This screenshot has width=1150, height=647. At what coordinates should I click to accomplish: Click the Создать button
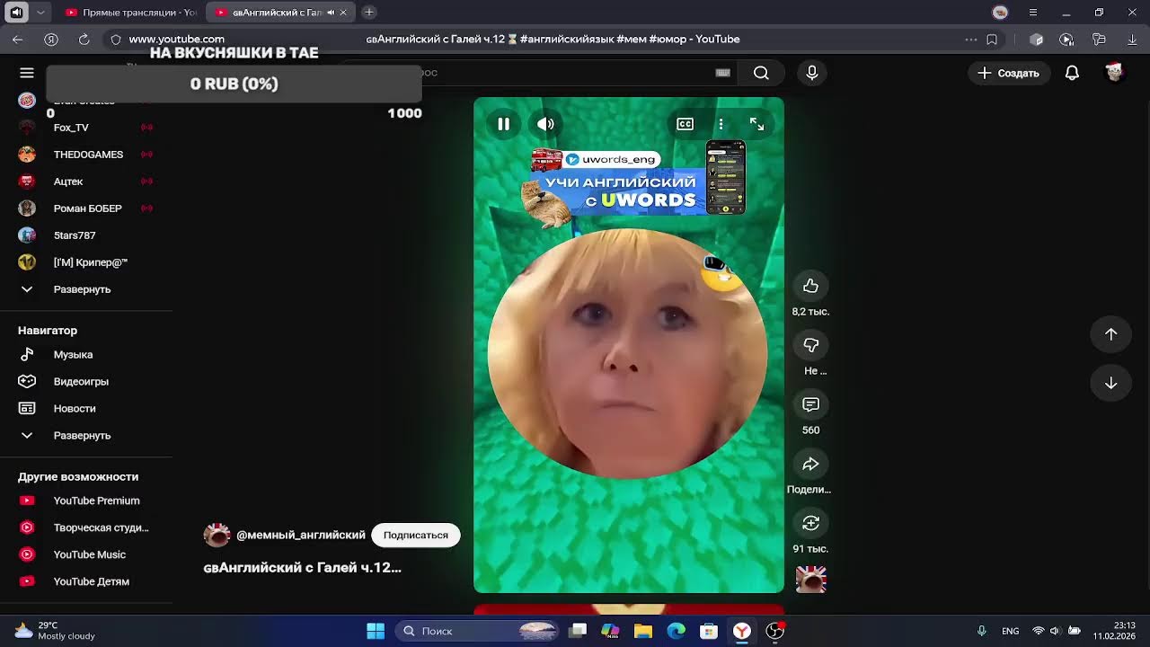click(x=1009, y=73)
